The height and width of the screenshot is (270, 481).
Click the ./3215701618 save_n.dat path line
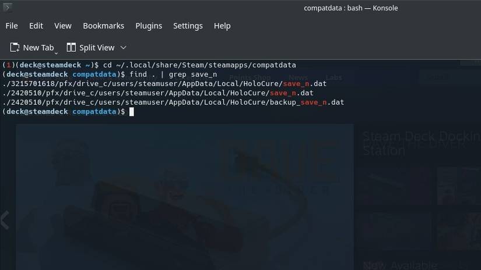(x=164, y=84)
